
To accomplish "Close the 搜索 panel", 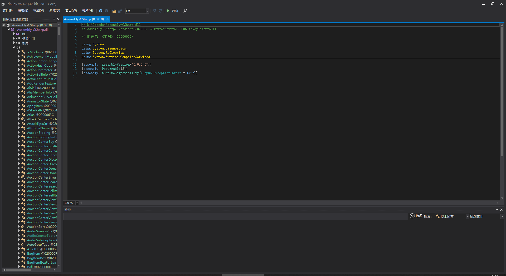I will point(501,210).
